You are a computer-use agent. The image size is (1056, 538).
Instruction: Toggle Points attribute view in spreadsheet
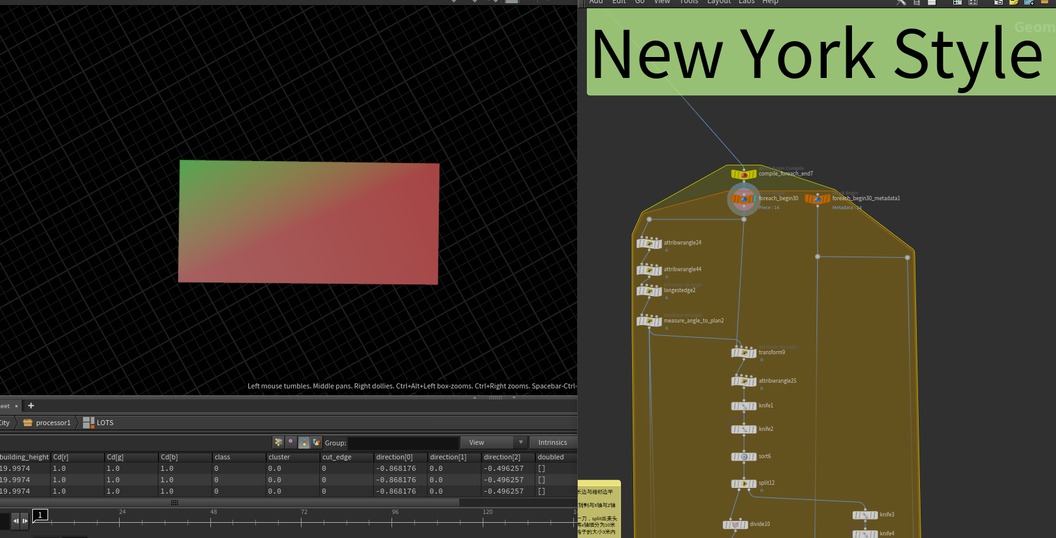point(278,442)
